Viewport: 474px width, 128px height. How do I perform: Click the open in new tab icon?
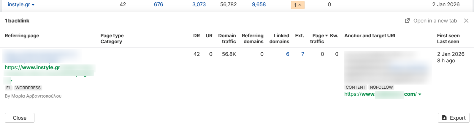pos(407,21)
